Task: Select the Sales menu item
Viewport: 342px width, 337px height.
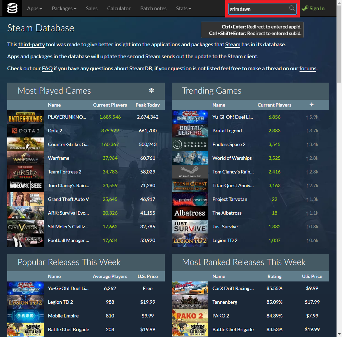Action: coord(91,8)
